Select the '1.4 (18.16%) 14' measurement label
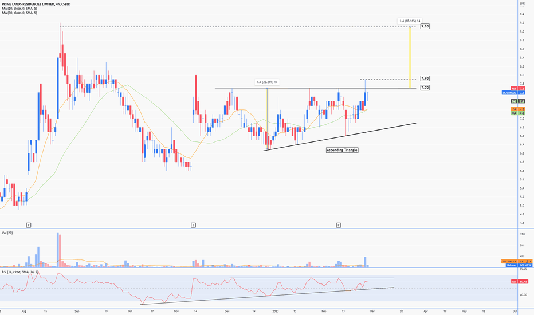The height and width of the screenshot is (315, 534). coord(410,21)
